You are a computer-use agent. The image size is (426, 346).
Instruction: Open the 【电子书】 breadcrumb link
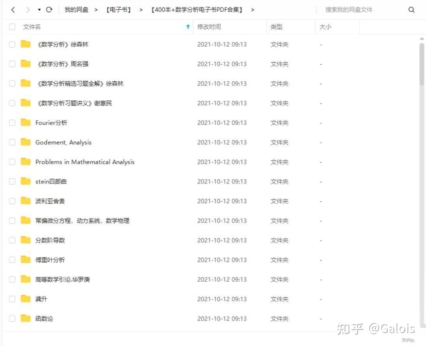point(119,9)
